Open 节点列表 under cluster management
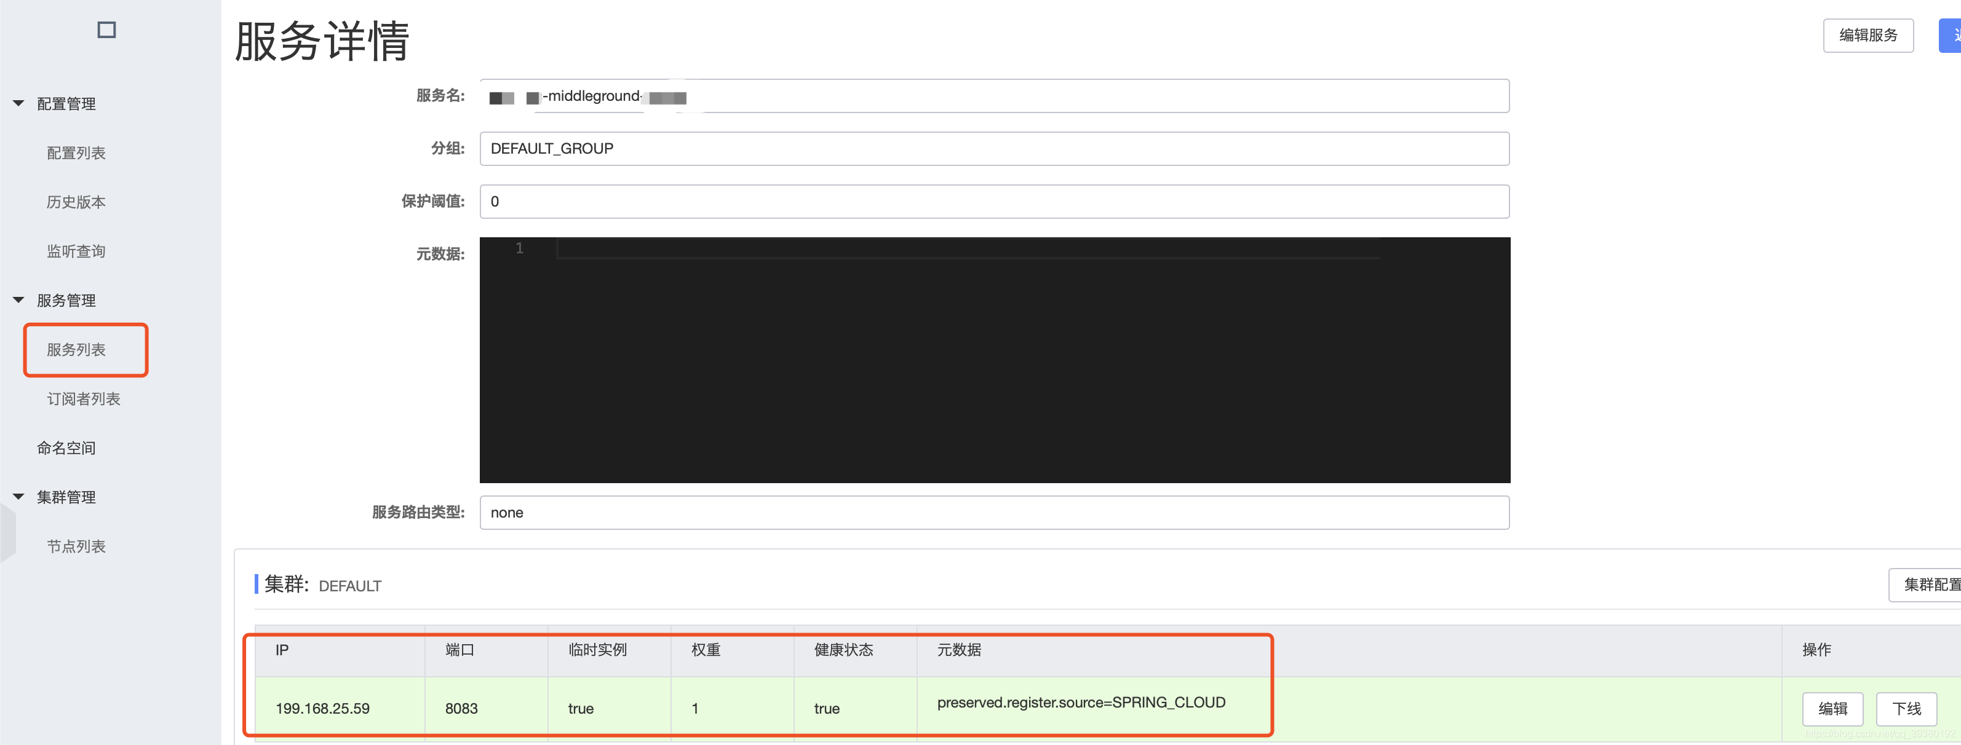1961x745 pixels. pyautogui.click(x=76, y=546)
